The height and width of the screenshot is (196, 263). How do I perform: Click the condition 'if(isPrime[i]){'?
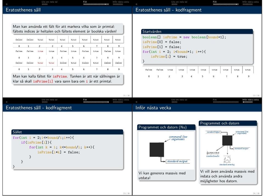click(36, 143)
